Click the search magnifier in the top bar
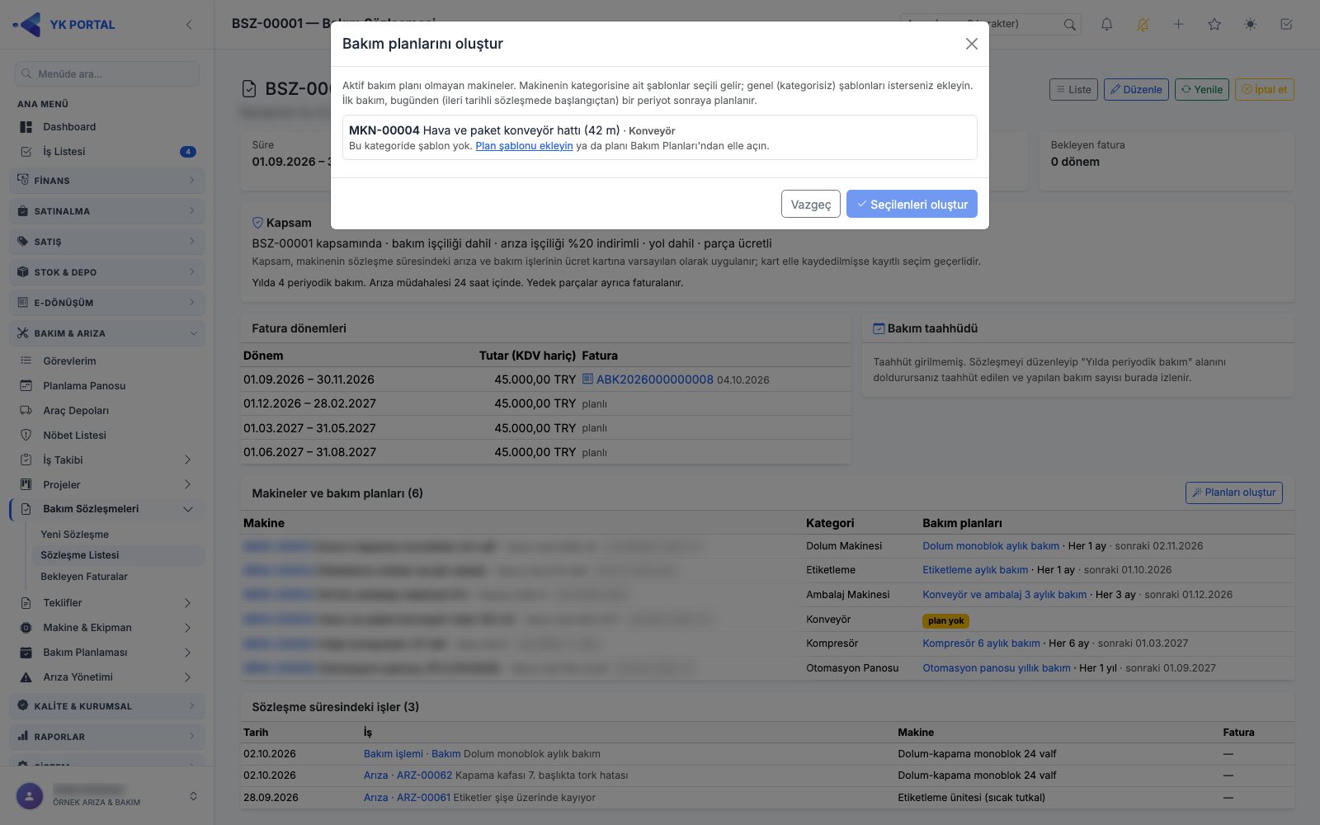 [x=1069, y=24]
